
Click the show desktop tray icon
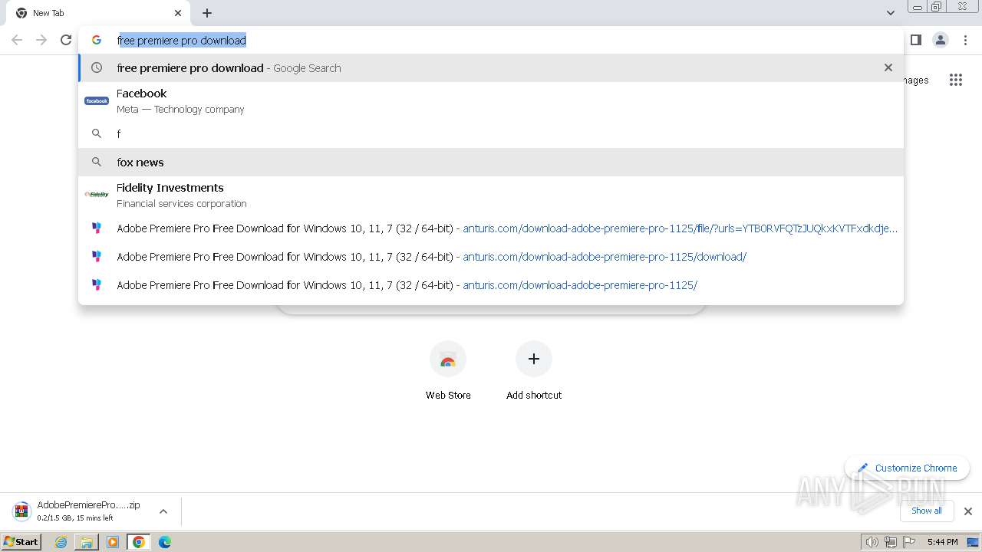(973, 542)
